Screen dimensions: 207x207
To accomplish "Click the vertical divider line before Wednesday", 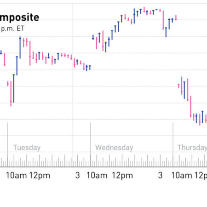I will 90,144.
